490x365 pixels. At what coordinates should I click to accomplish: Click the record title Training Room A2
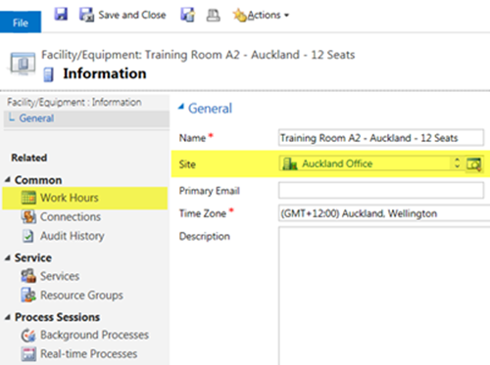pos(198,55)
